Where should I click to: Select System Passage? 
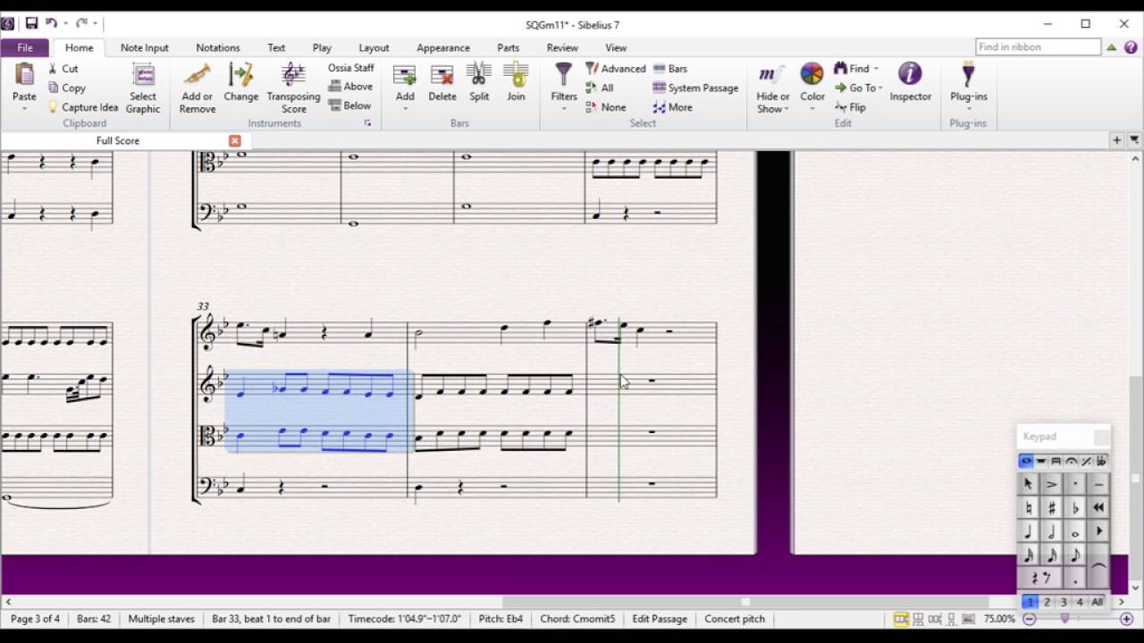tap(695, 88)
